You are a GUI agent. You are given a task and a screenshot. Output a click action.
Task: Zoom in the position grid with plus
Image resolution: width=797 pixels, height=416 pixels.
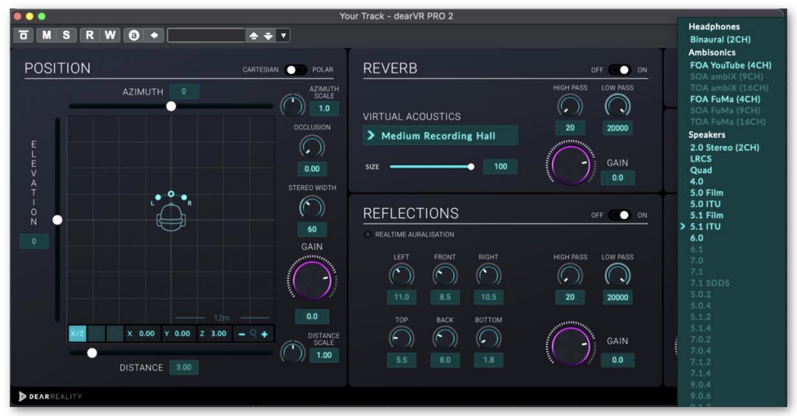pos(265,334)
